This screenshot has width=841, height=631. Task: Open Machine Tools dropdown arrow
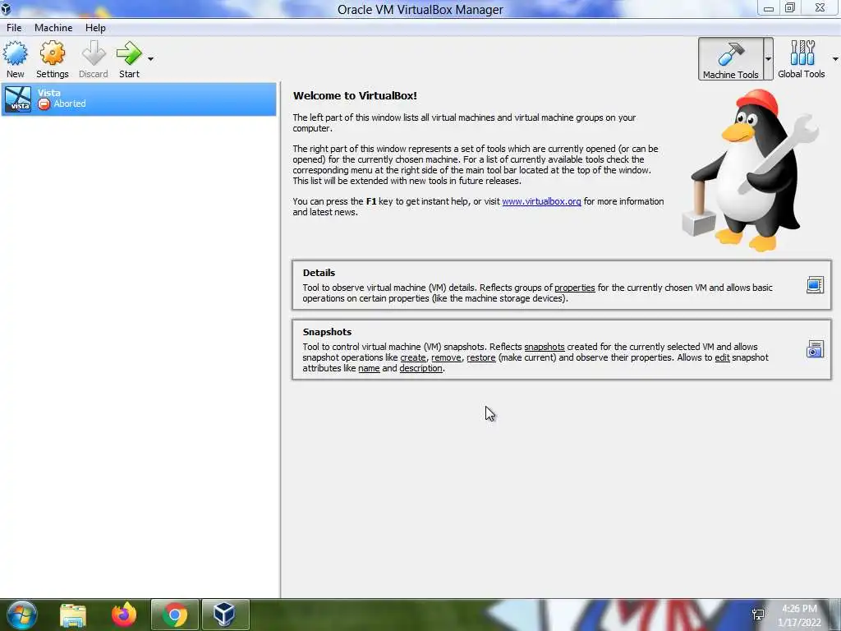coord(768,59)
